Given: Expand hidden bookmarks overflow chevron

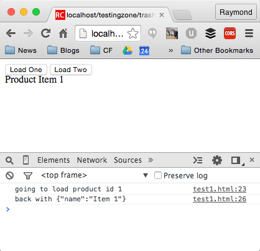Looking at the screenshot, I should click(x=170, y=50).
